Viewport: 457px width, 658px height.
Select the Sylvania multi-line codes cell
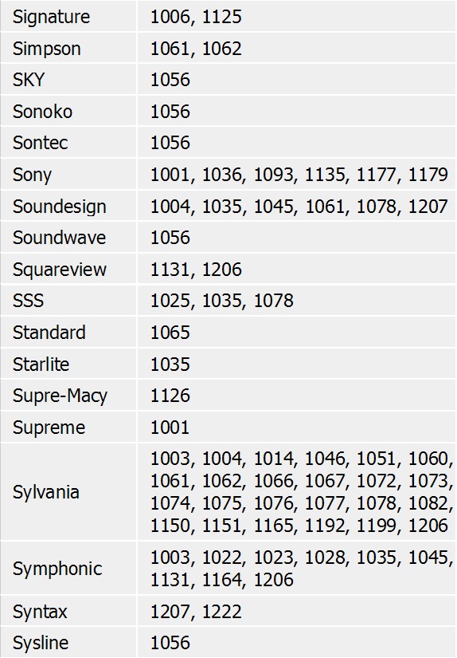coord(296,491)
